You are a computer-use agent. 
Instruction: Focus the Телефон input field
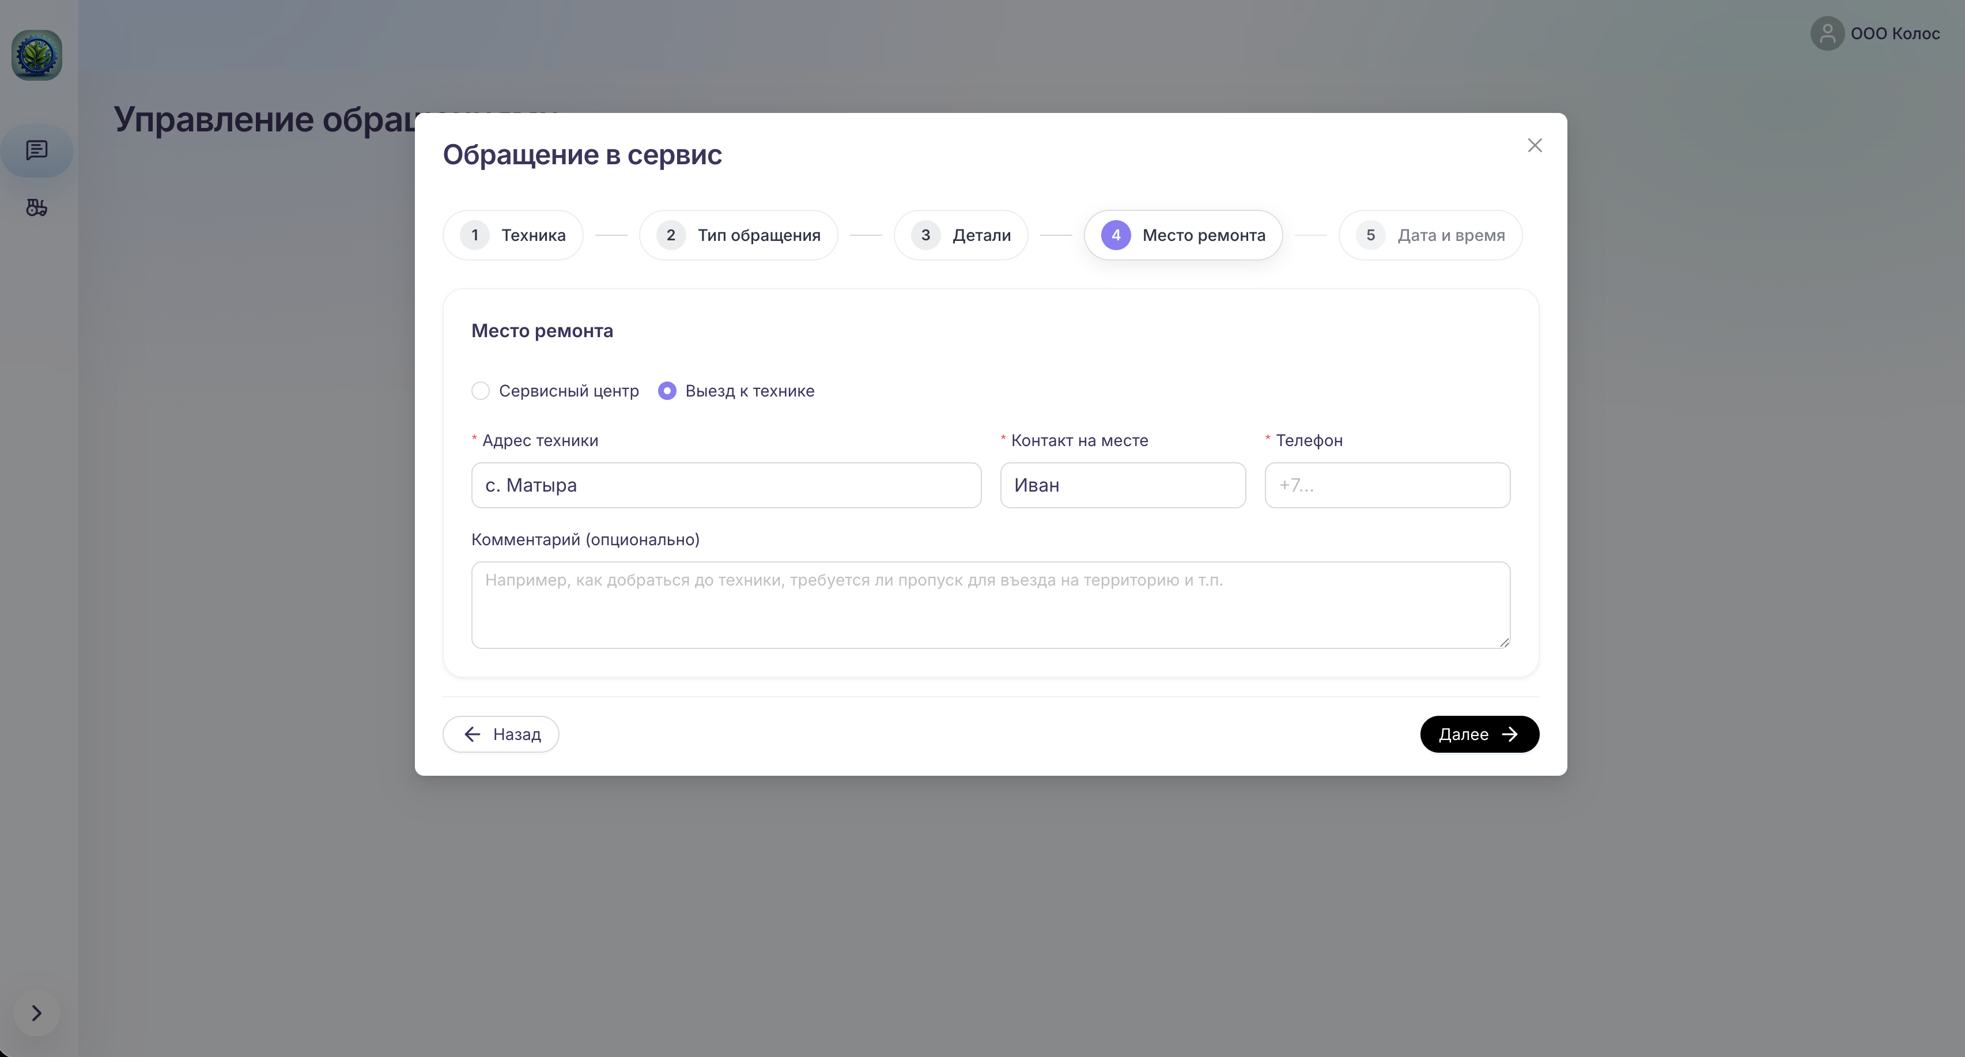(x=1387, y=485)
